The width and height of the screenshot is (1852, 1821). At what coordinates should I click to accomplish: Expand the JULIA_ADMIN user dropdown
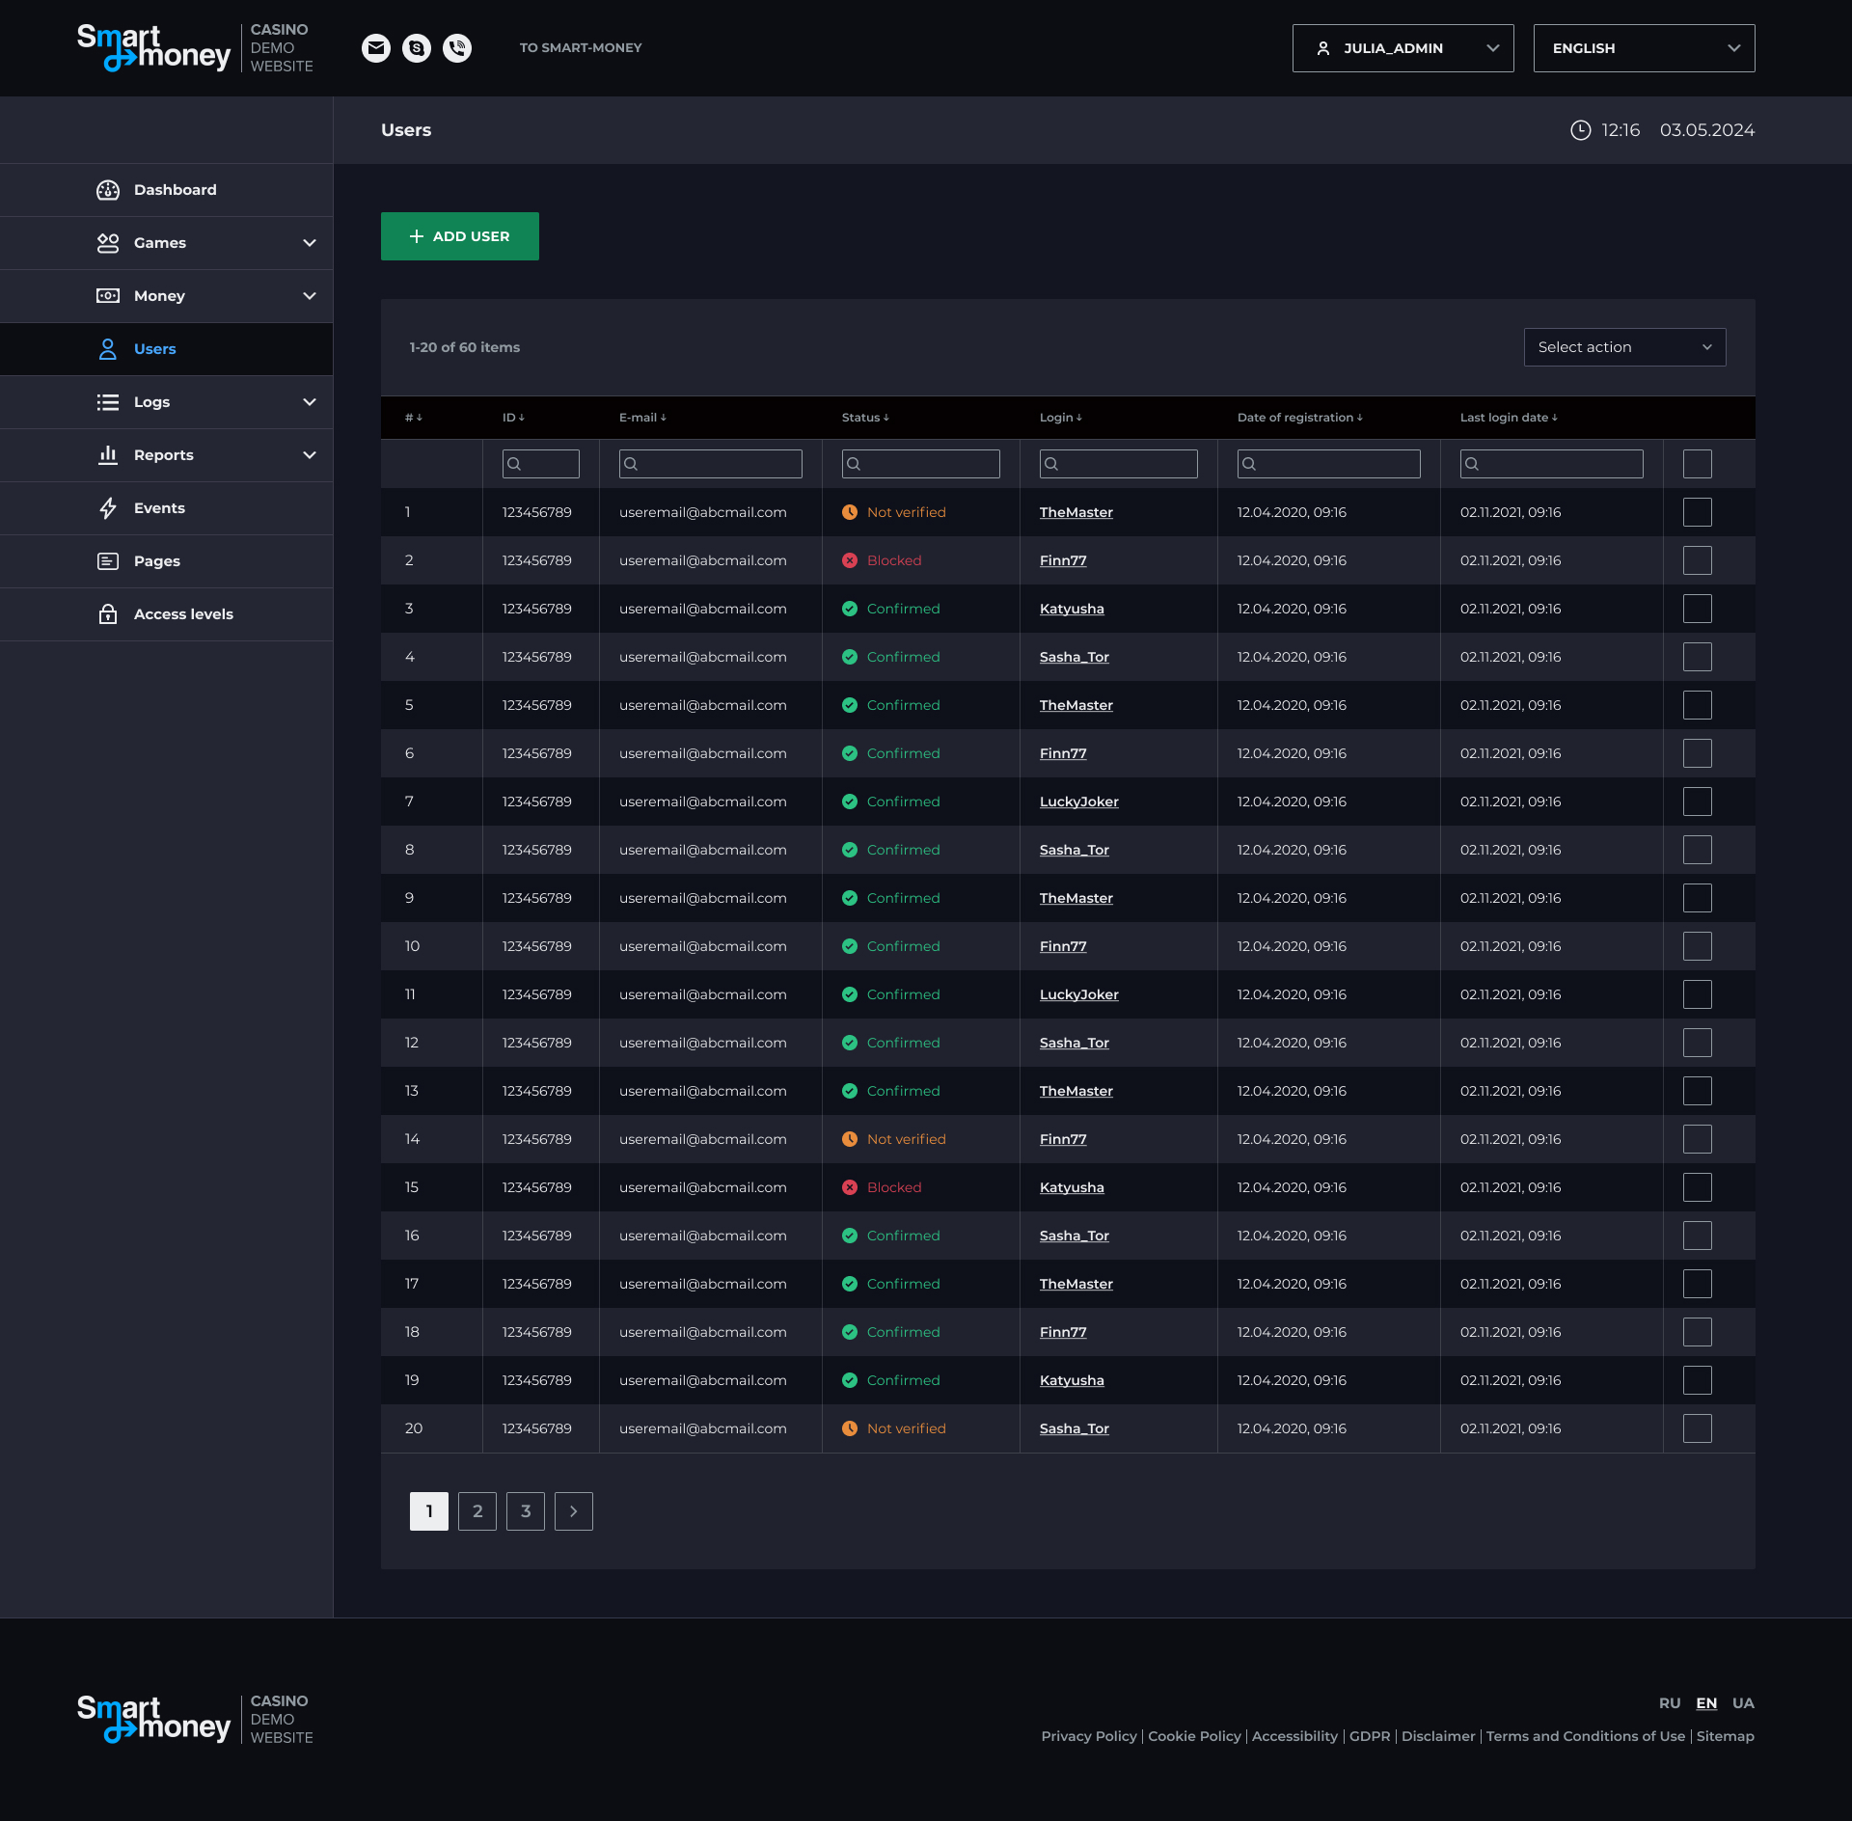(x=1403, y=48)
